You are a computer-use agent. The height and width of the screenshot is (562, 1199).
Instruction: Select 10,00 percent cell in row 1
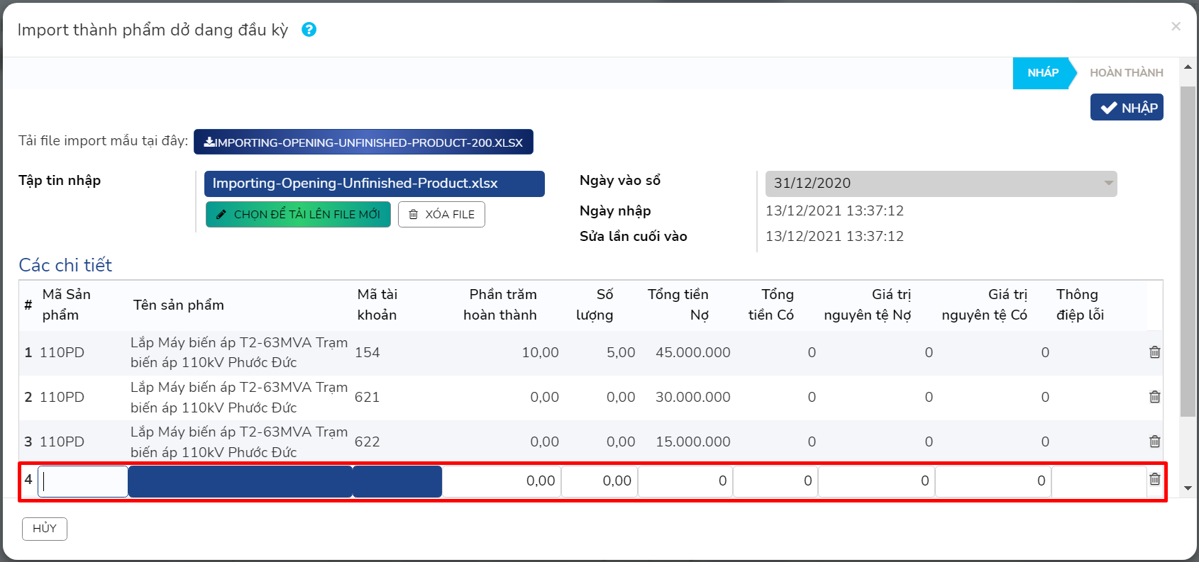541,352
